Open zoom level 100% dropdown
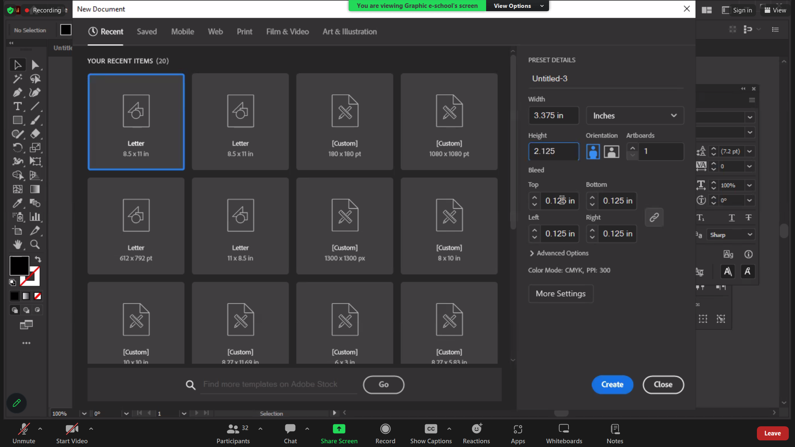The height and width of the screenshot is (447, 795). pos(84,413)
